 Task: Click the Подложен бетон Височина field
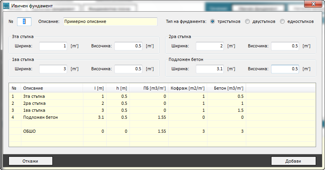pos(285,69)
